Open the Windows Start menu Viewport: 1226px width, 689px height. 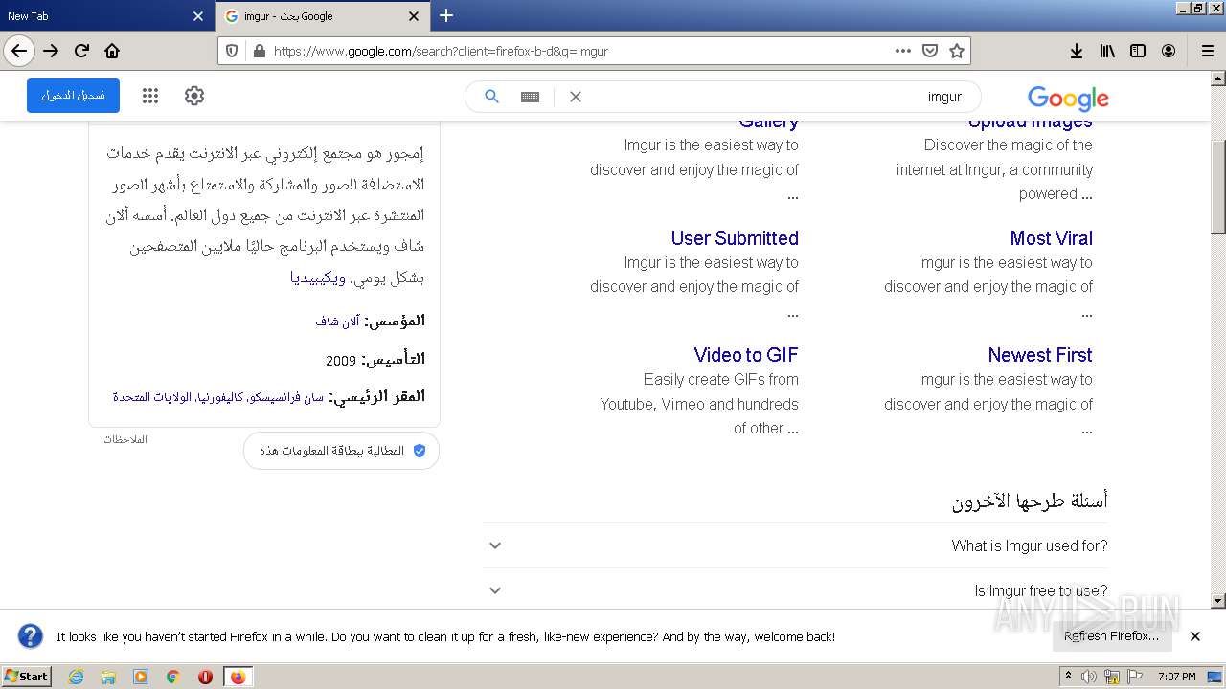click(26, 676)
